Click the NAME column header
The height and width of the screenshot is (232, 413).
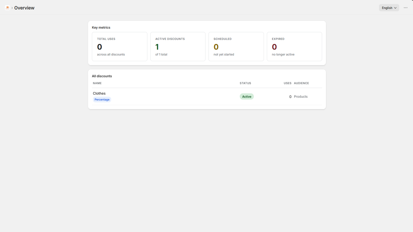[97, 83]
